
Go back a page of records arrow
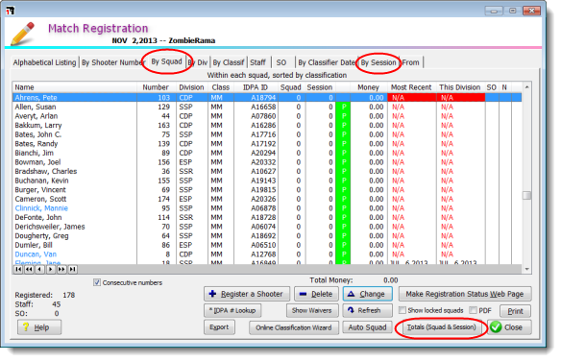[x=29, y=269]
